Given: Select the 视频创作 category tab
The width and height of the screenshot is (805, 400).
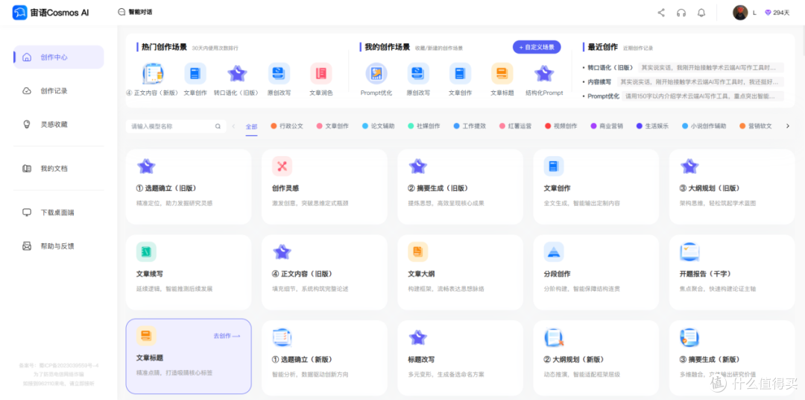Looking at the screenshot, I should point(561,126).
